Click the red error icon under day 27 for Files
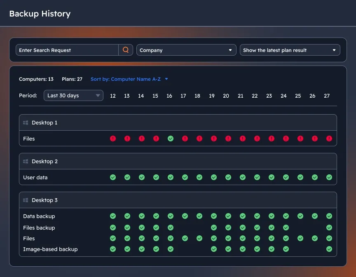The width and height of the screenshot is (356, 277). tap(329, 138)
